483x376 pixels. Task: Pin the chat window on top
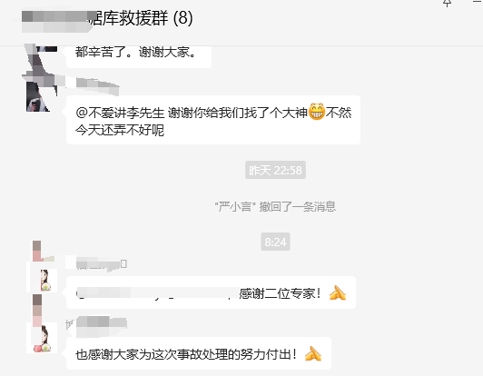point(448,3)
